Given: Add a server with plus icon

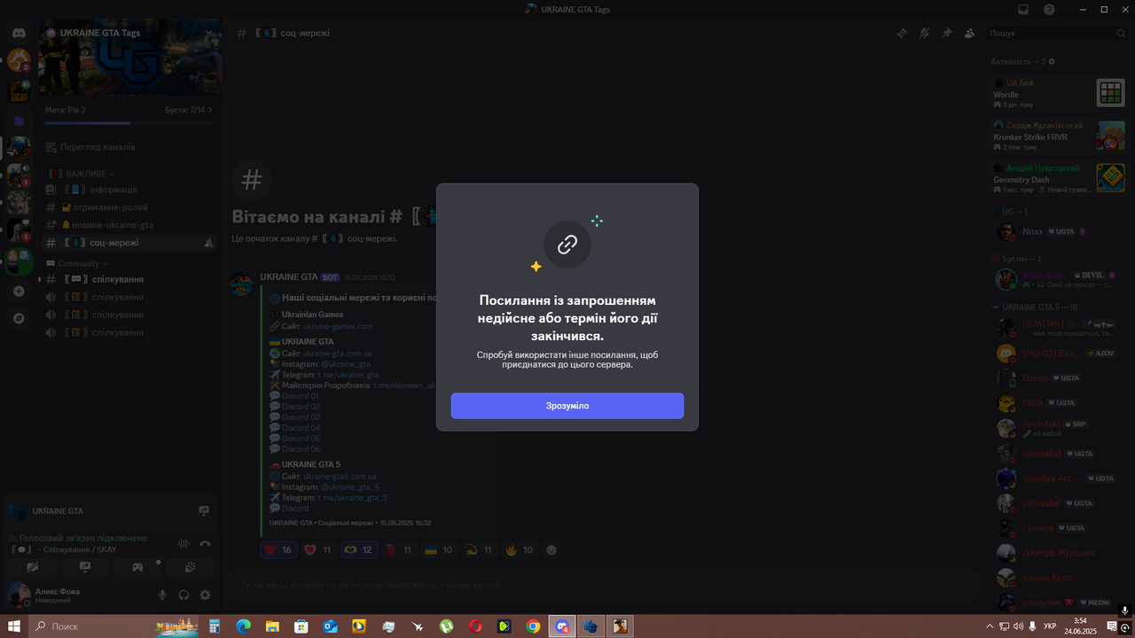Looking at the screenshot, I should pos(19,292).
